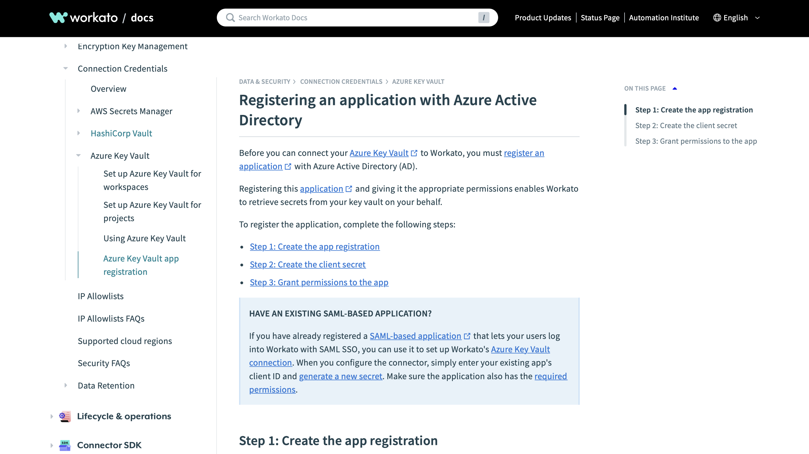Click the Lifecycle & operations section icon
Screen dimensions: 809x454
click(65, 416)
